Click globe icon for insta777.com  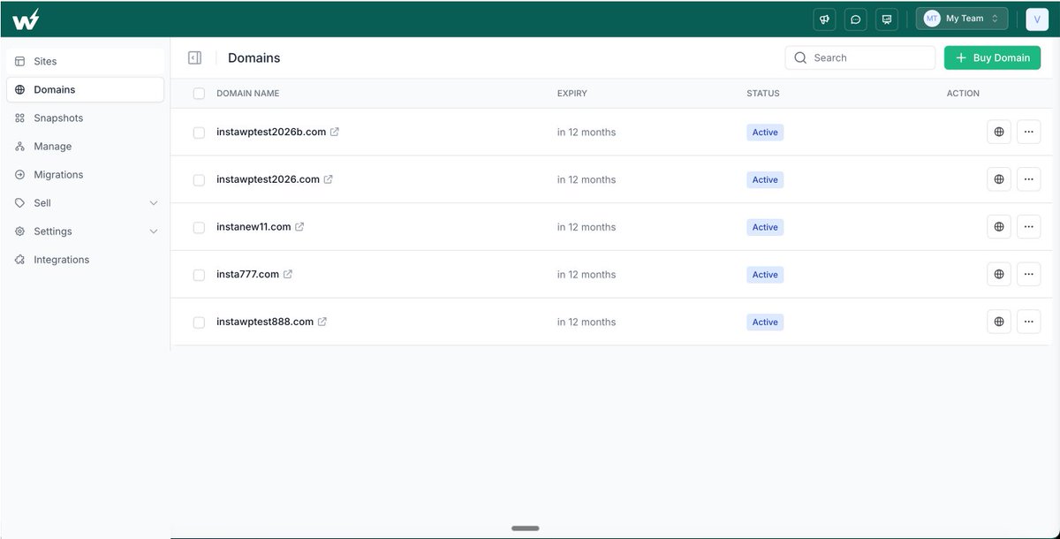coord(999,274)
